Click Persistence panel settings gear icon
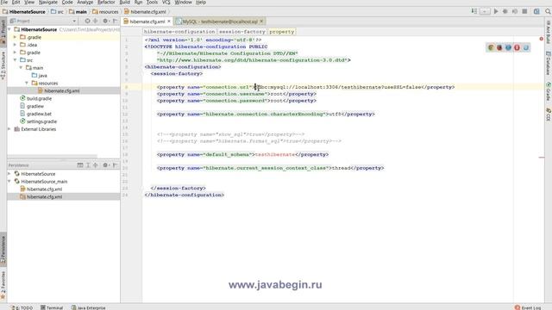Image resolution: width=552 pixels, height=310 pixels. [x=105, y=165]
